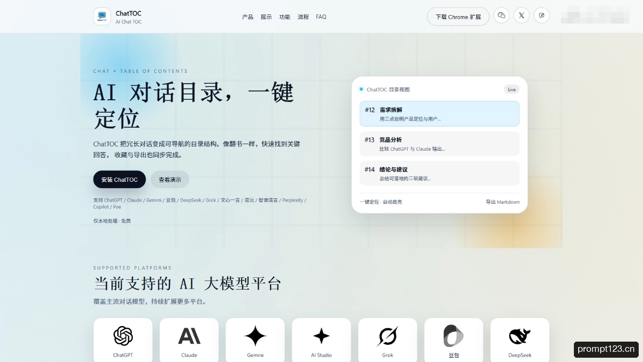Go to the 流程 navigation item

pyautogui.click(x=303, y=17)
